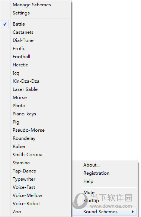Open Help from the tray menu
Image resolution: width=141 pixels, height=217 pixels.
click(x=88, y=181)
